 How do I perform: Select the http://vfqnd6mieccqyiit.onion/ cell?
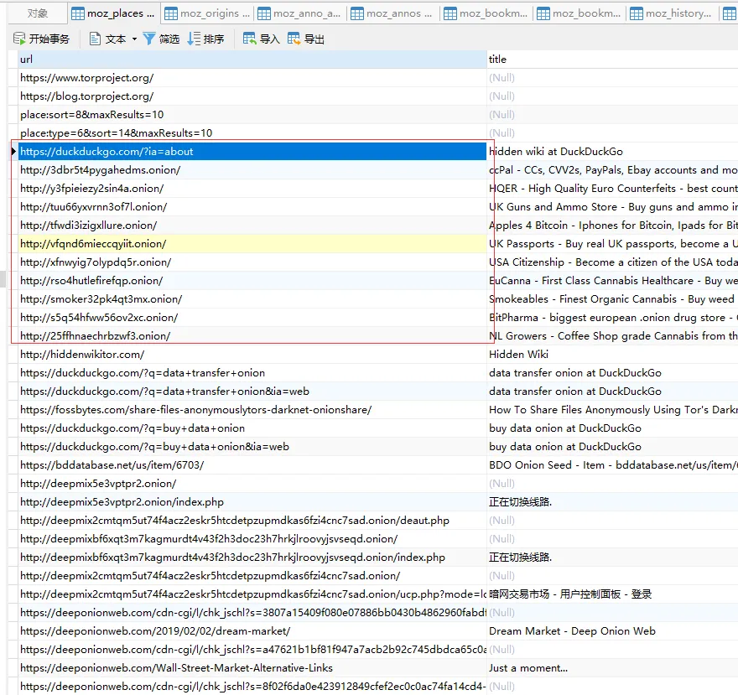coord(252,244)
